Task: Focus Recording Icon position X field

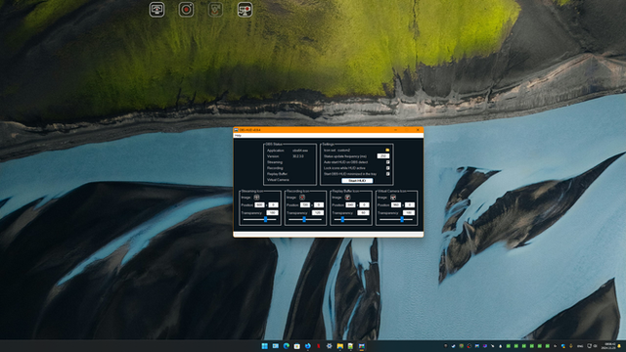Action: point(305,204)
